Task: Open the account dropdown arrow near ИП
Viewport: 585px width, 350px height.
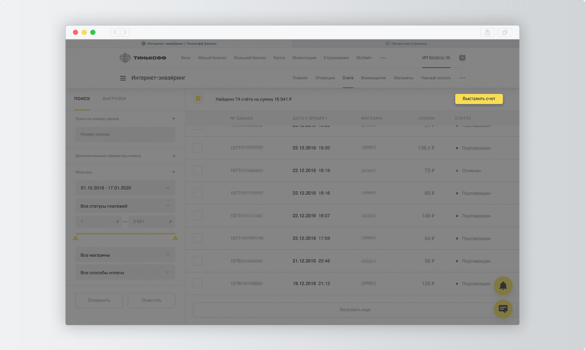Action: tap(462, 58)
